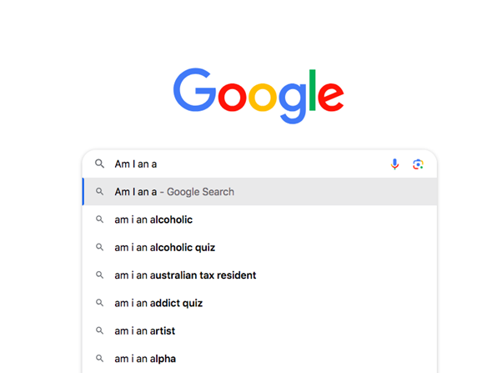Pick the 'am i an alpha' suggestion
Viewport: 502px width, 373px height.
[145, 359]
